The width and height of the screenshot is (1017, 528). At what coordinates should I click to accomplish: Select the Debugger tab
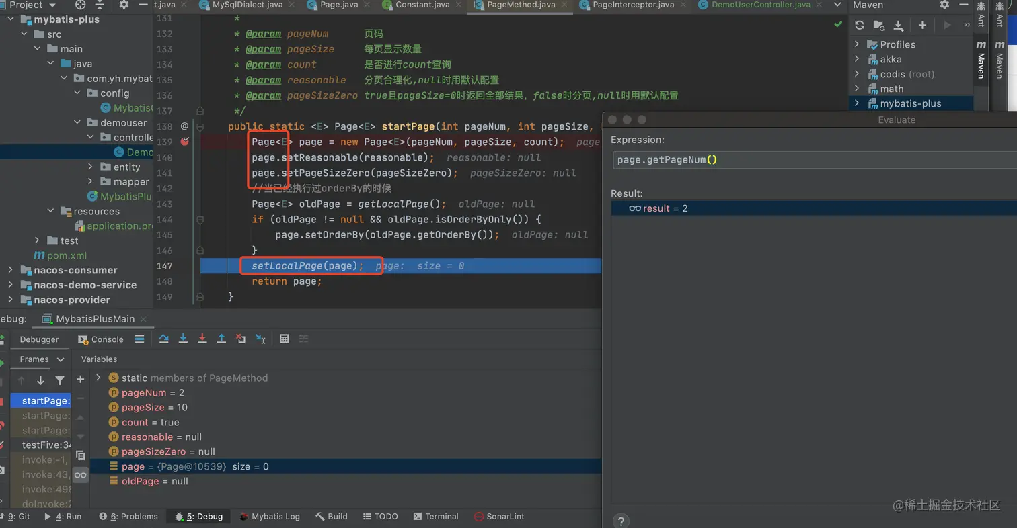[x=39, y=339]
